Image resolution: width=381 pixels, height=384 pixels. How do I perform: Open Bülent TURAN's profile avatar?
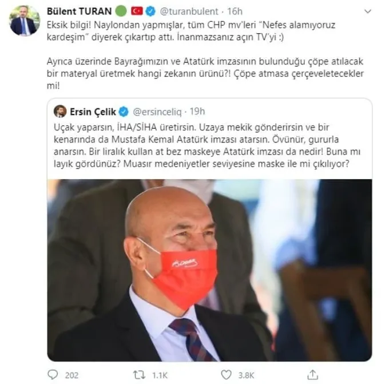point(24,21)
